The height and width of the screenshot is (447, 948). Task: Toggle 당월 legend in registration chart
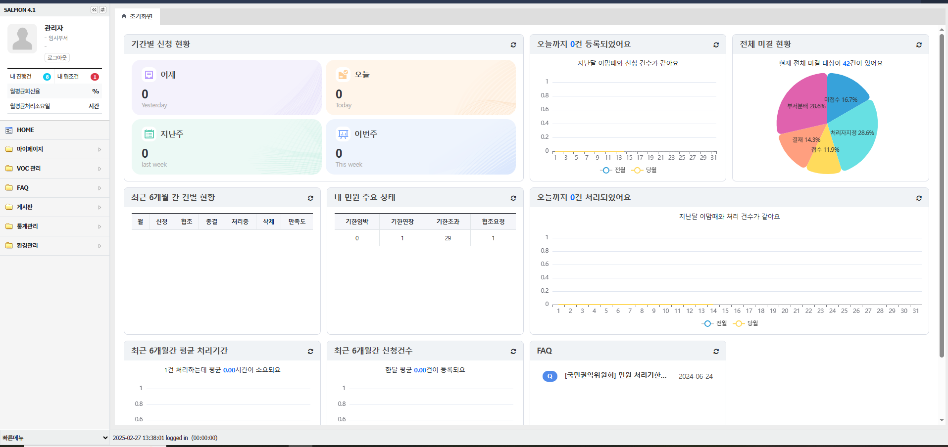pos(644,170)
